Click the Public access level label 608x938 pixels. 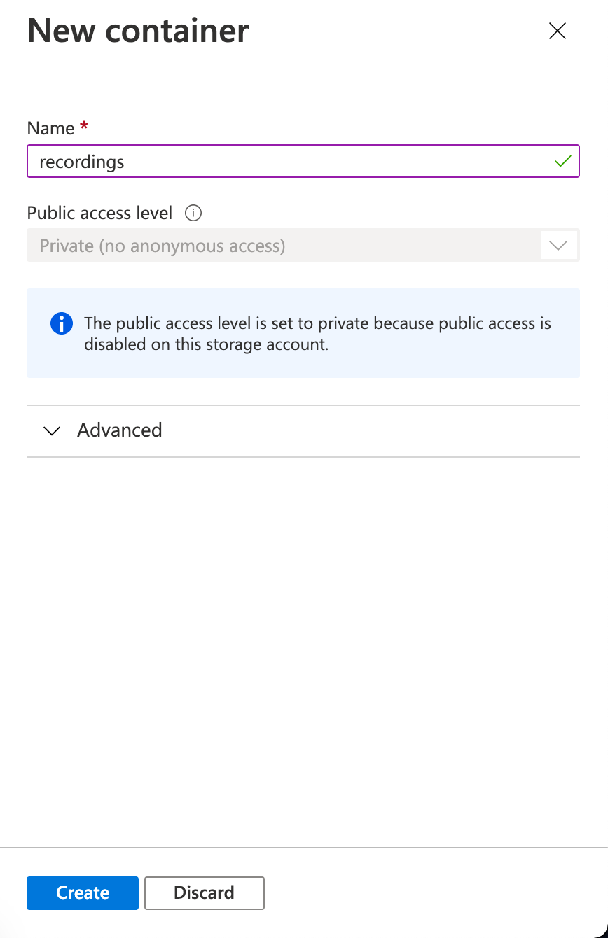coord(99,213)
